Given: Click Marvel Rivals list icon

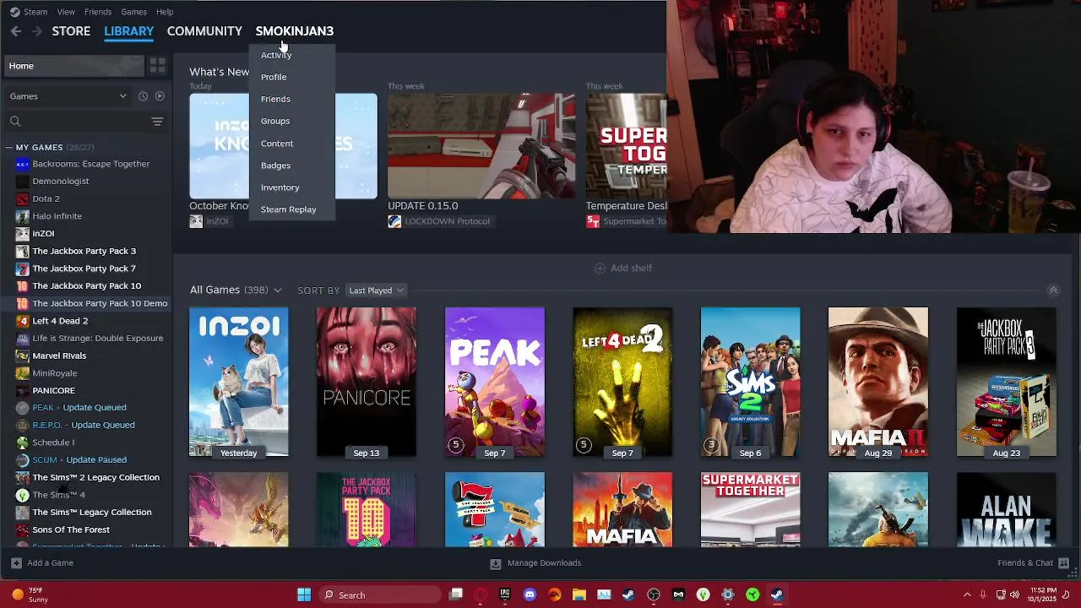Looking at the screenshot, I should (x=23, y=356).
